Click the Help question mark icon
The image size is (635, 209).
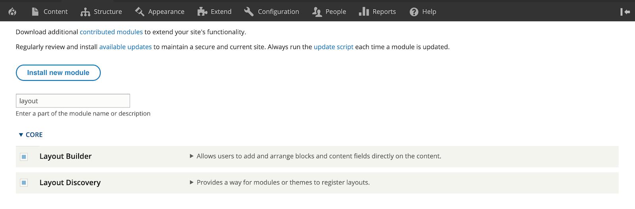pyautogui.click(x=414, y=12)
